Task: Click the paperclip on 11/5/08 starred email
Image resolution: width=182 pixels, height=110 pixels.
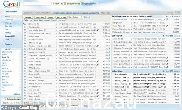Action: click(167, 26)
